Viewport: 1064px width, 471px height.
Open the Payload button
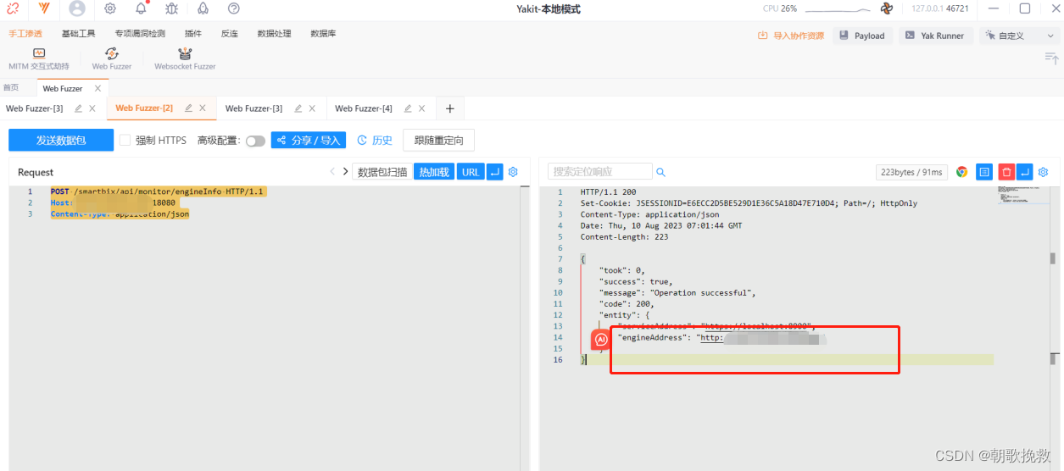(862, 36)
